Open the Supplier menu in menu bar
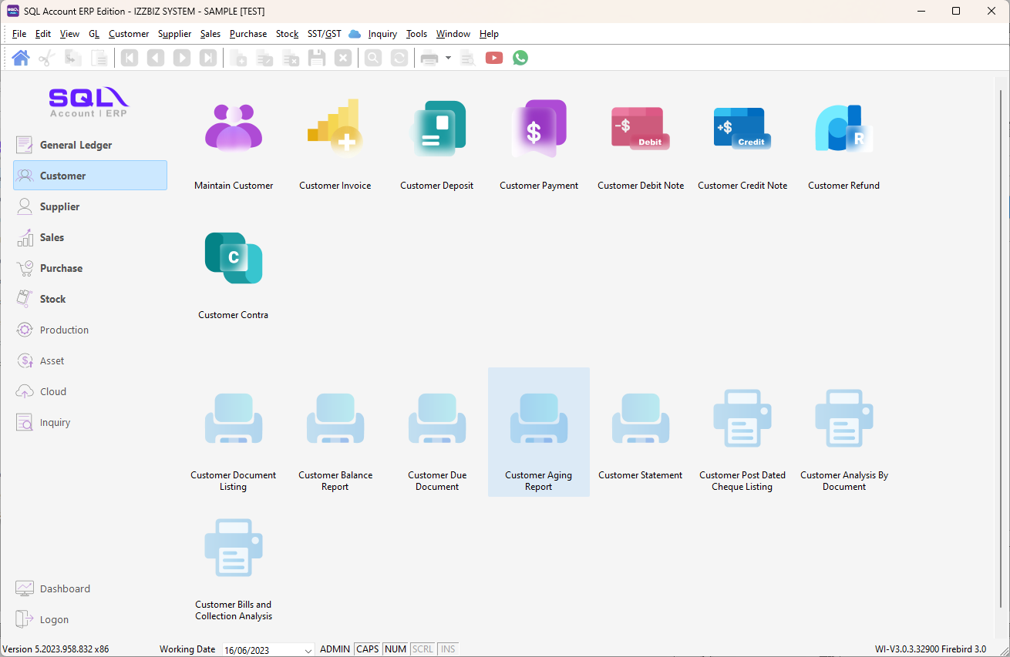This screenshot has width=1010, height=657. 175,34
